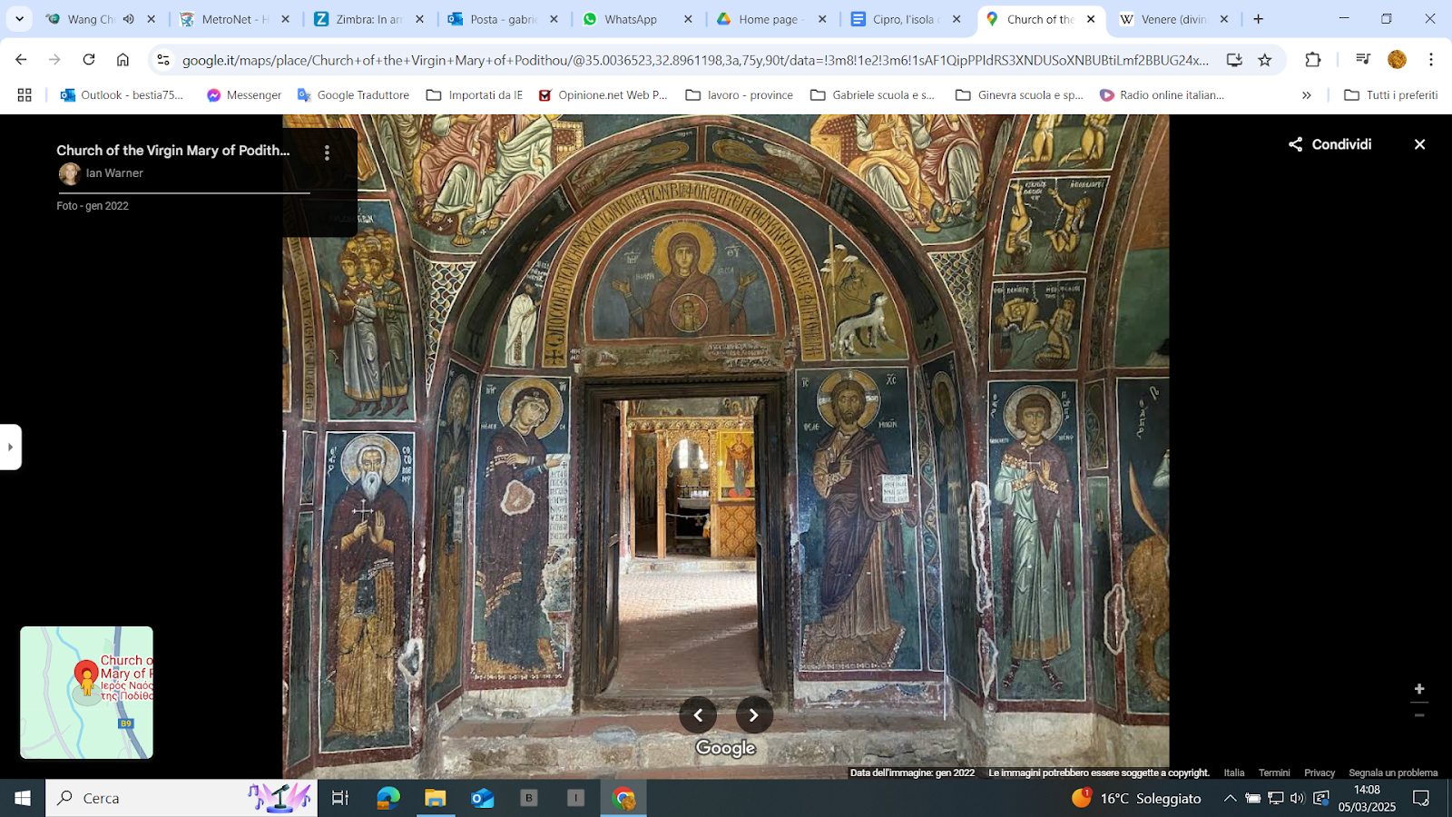Viewport: 1452px width, 817px height.
Task: Open the weather widget 16°C Soleggiato
Action: click(x=1137, y=798)
